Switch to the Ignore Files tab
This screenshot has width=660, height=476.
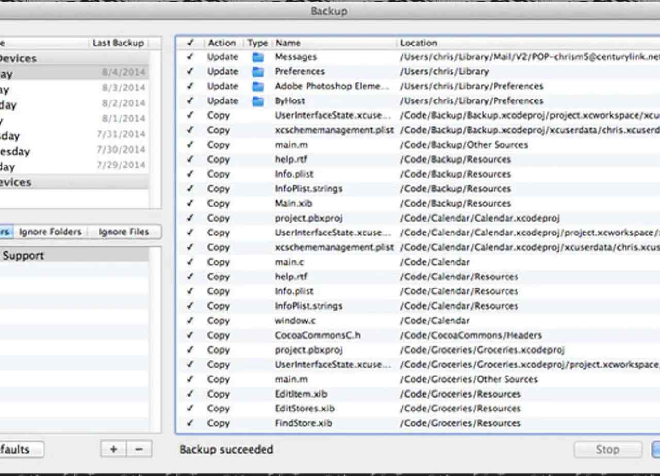pyautogui.click(x=124, y=232)
